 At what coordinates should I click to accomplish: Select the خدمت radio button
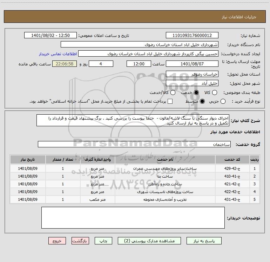(x=196, y=92)
